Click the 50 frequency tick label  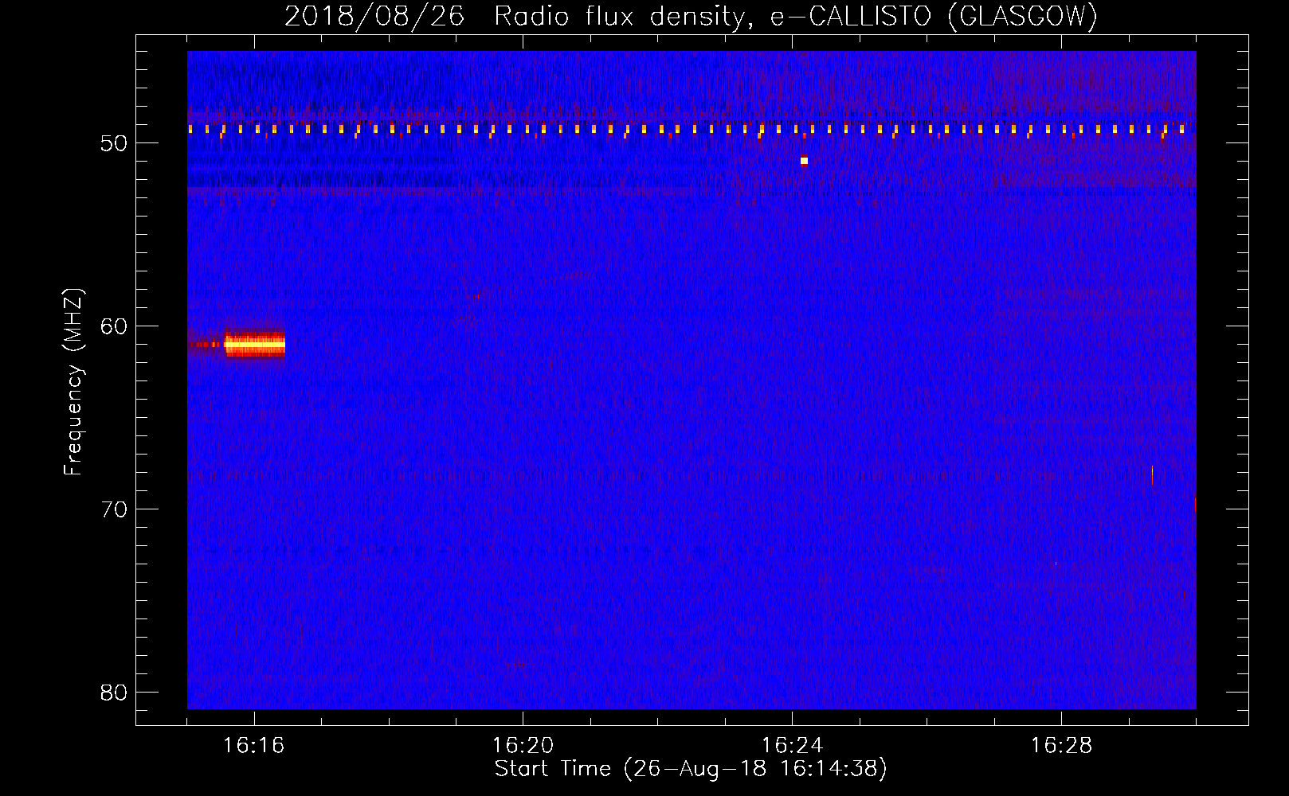pyautogui.click(x=114, y=143)
